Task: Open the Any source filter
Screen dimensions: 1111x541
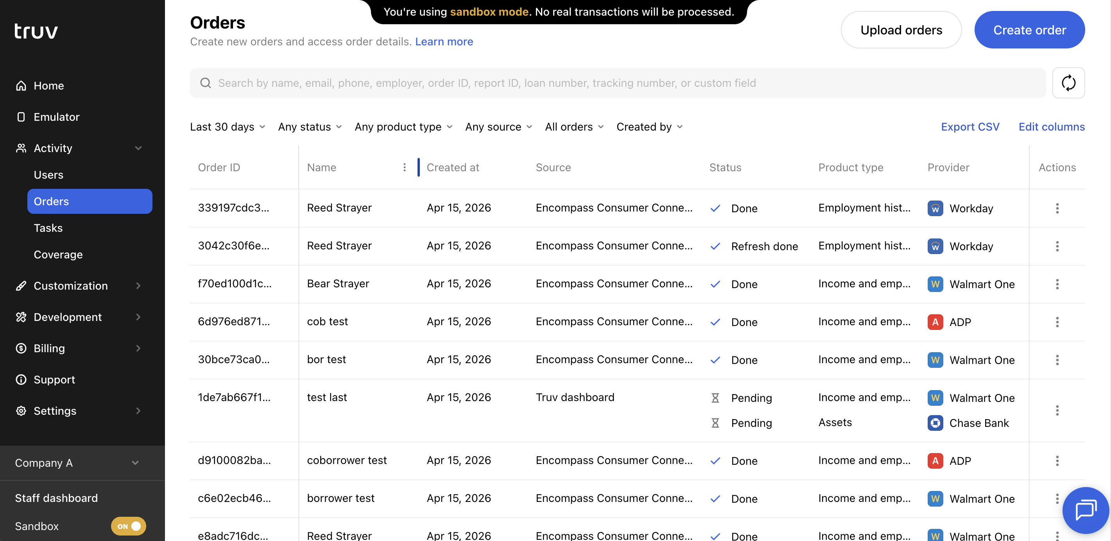Action: [x=499, y=127]
